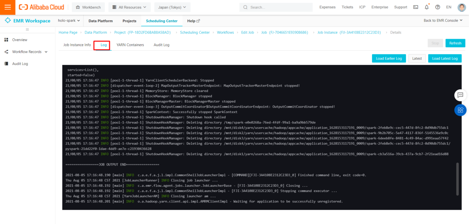
Task: Expand the All Resources dropdown
Action: coord(129,7)
